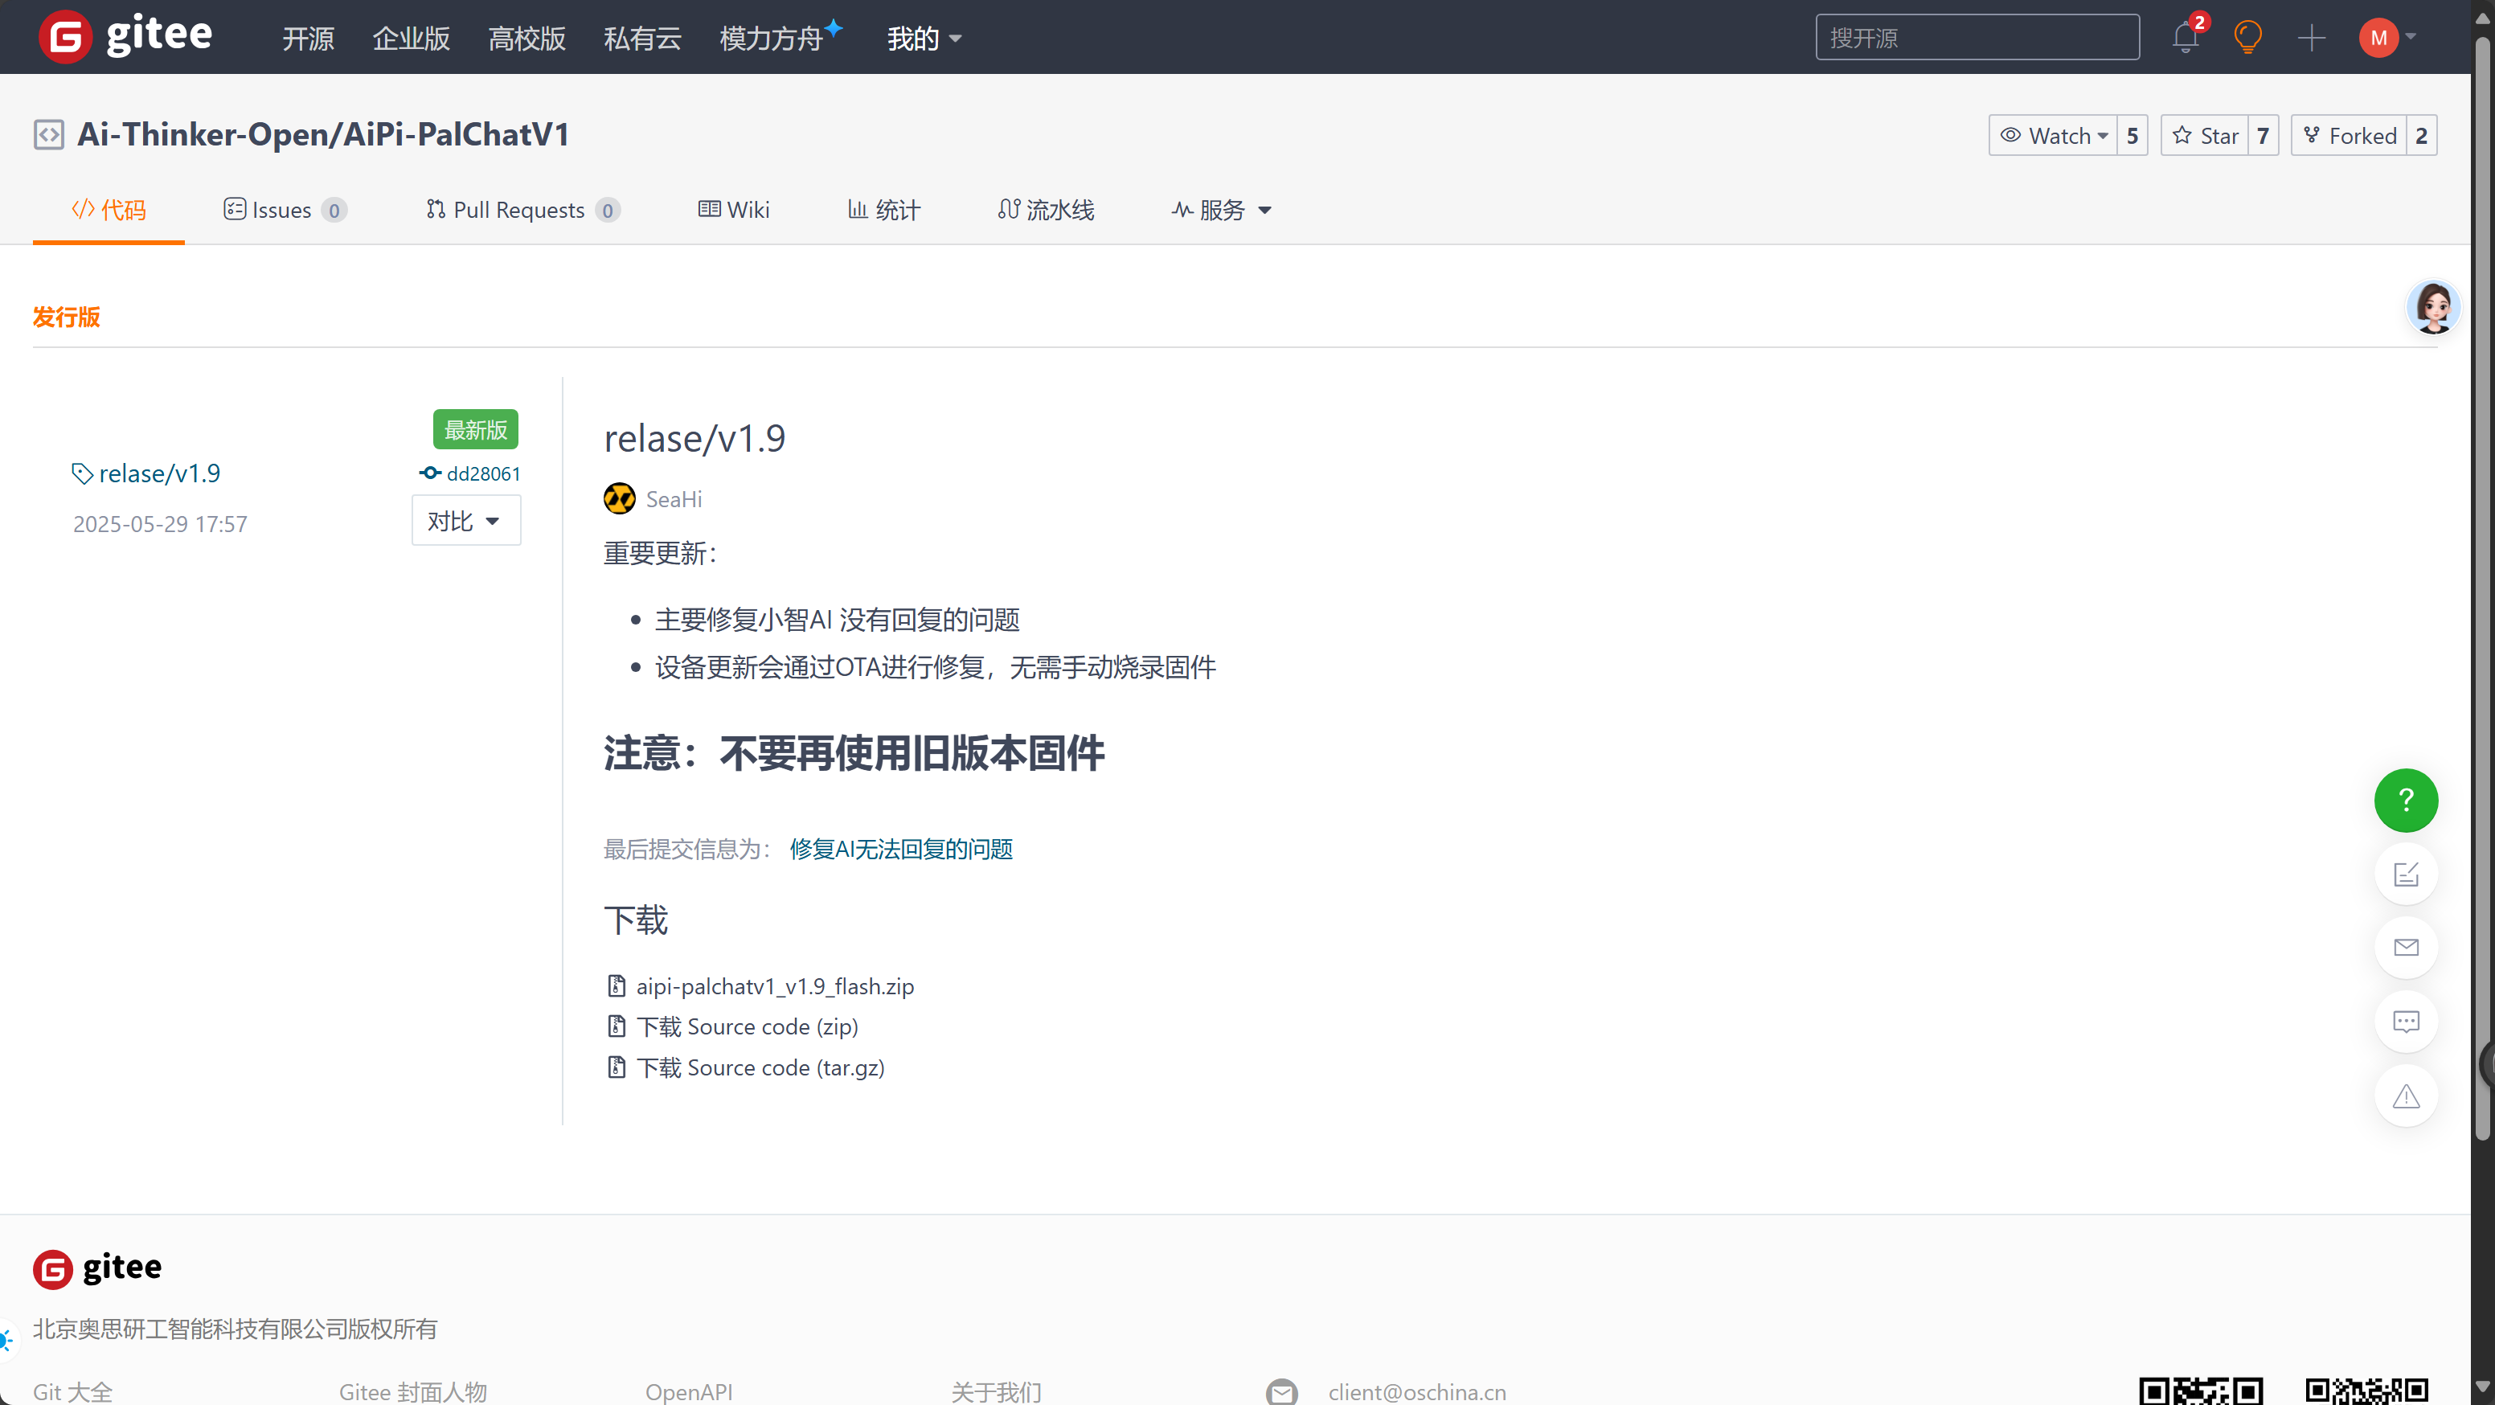
Task: Select the 代码 tab
Action: pos(109,210)
